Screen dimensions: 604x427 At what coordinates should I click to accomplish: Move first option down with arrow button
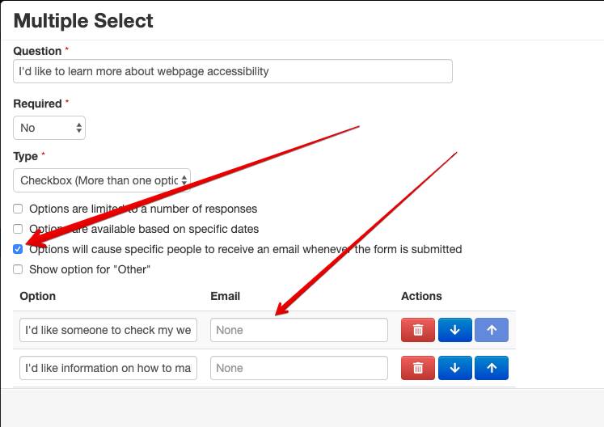[x=454, y=330]
